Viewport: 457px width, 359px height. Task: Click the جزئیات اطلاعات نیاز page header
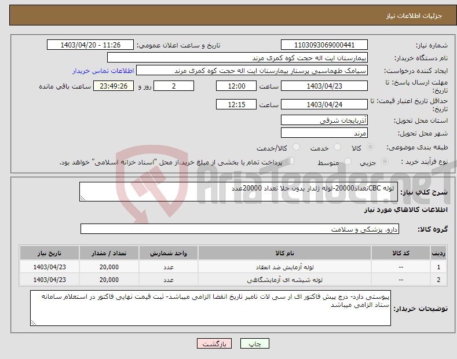[x=414, y=16]
